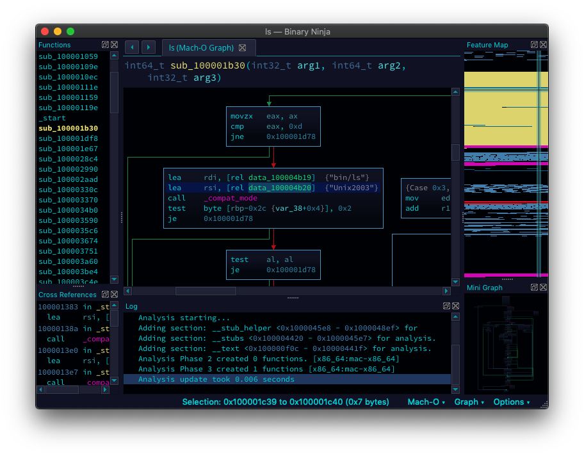Undock the Feature Map panel
Screen dimensions: 584x456
click(534, 45)
